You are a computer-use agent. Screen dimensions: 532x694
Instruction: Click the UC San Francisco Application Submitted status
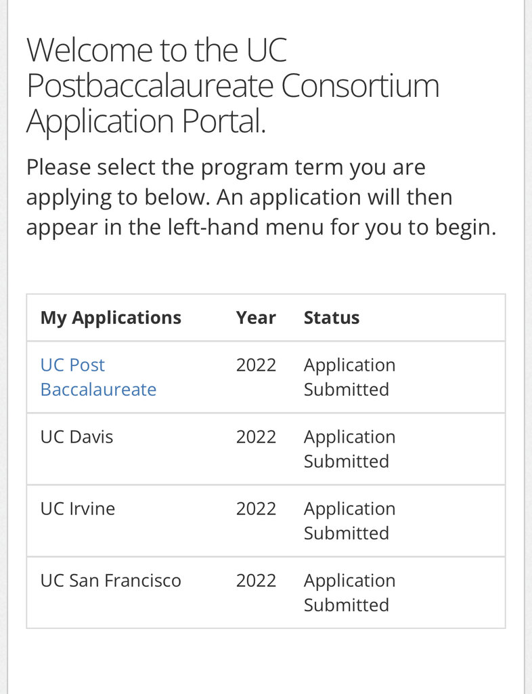pyautogui.click(x=349, y=593)
